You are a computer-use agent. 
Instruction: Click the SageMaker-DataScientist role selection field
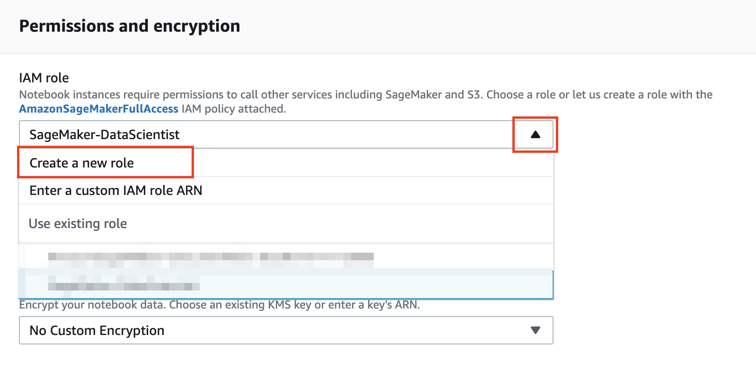[265, 135]
